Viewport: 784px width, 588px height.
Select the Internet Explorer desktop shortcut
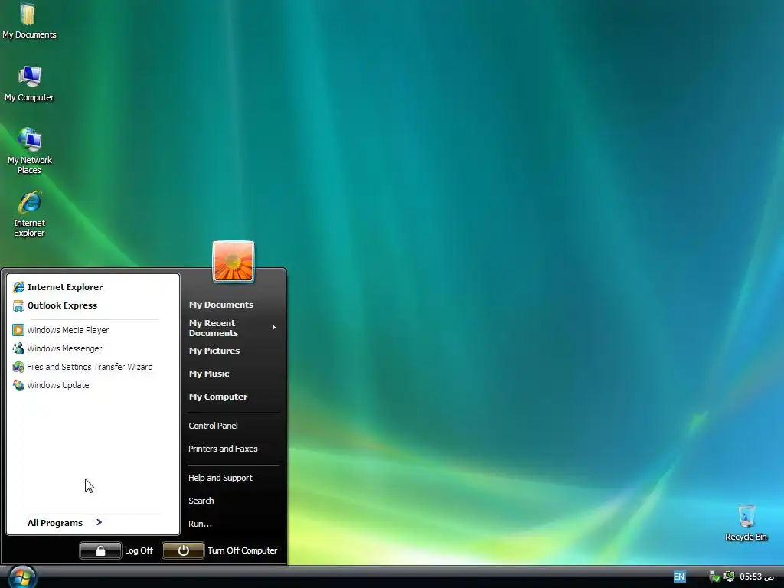pyautogui.click(x=29, y=214)
